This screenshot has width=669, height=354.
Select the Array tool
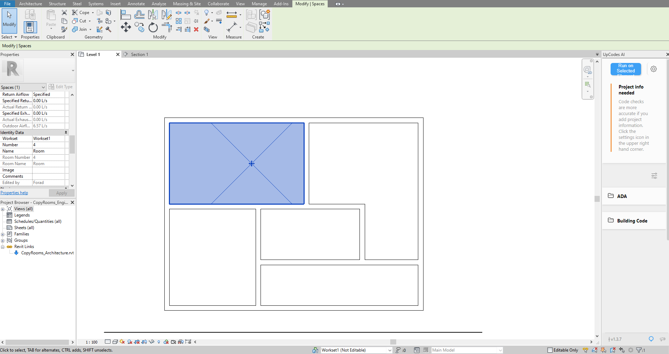click(179, 21)
